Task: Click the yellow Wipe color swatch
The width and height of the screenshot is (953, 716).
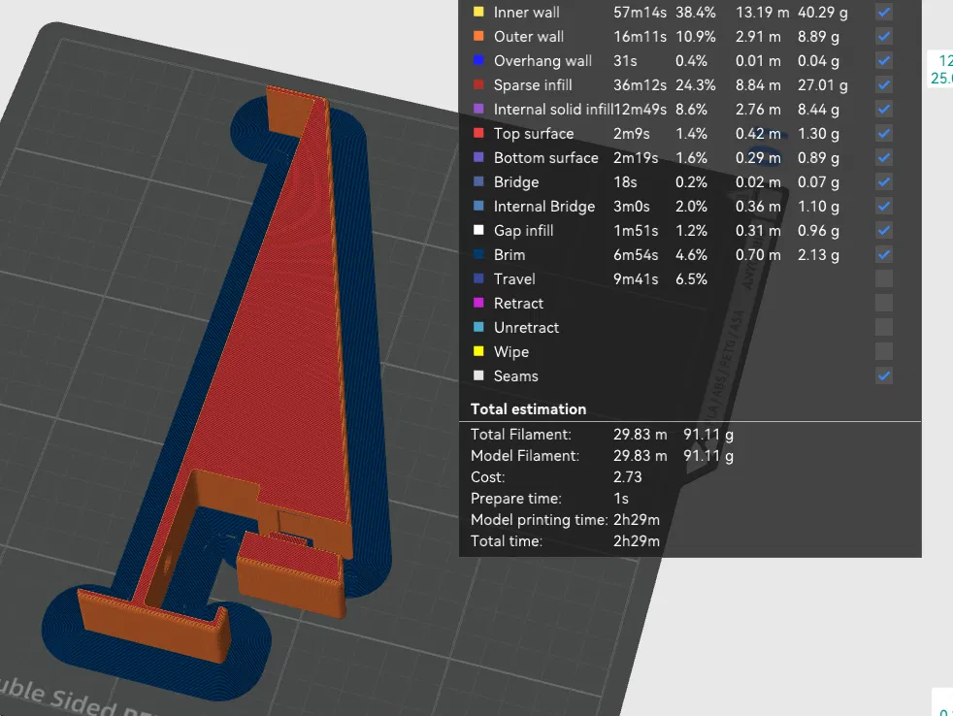Action: [x=478, y=350]
